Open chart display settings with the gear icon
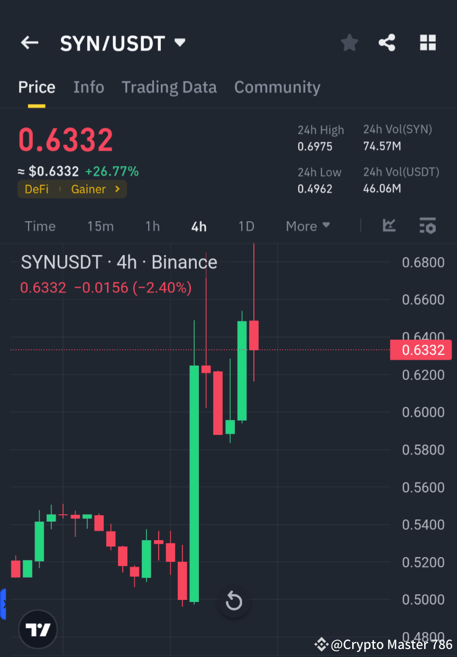The width and height of the screenshot is (457, 657). click(x=428, y=226)
